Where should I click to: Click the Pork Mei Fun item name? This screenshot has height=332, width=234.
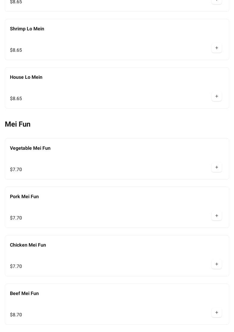tap(24, 197)
